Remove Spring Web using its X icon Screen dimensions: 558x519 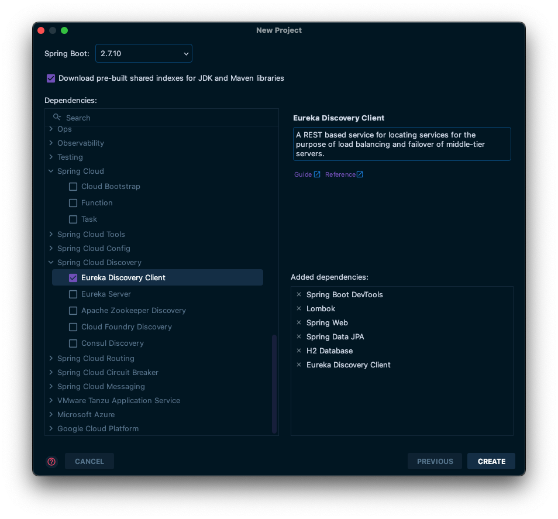coord(299,322)
